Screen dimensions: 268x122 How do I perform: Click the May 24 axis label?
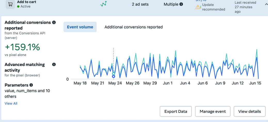tap(115, 83)
